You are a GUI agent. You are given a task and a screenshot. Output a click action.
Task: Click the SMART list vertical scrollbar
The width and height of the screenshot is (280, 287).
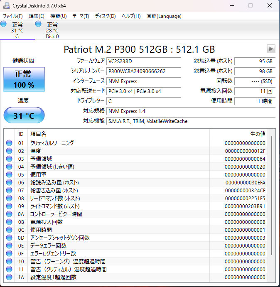point(272,196)
